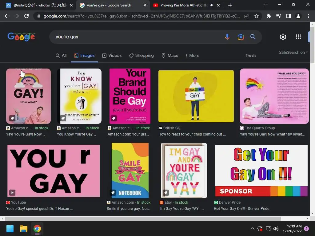Open the Denver Pride source link
Image resolution: width=315 pixels, height=236 pixels.
click(x=227, y=203)
